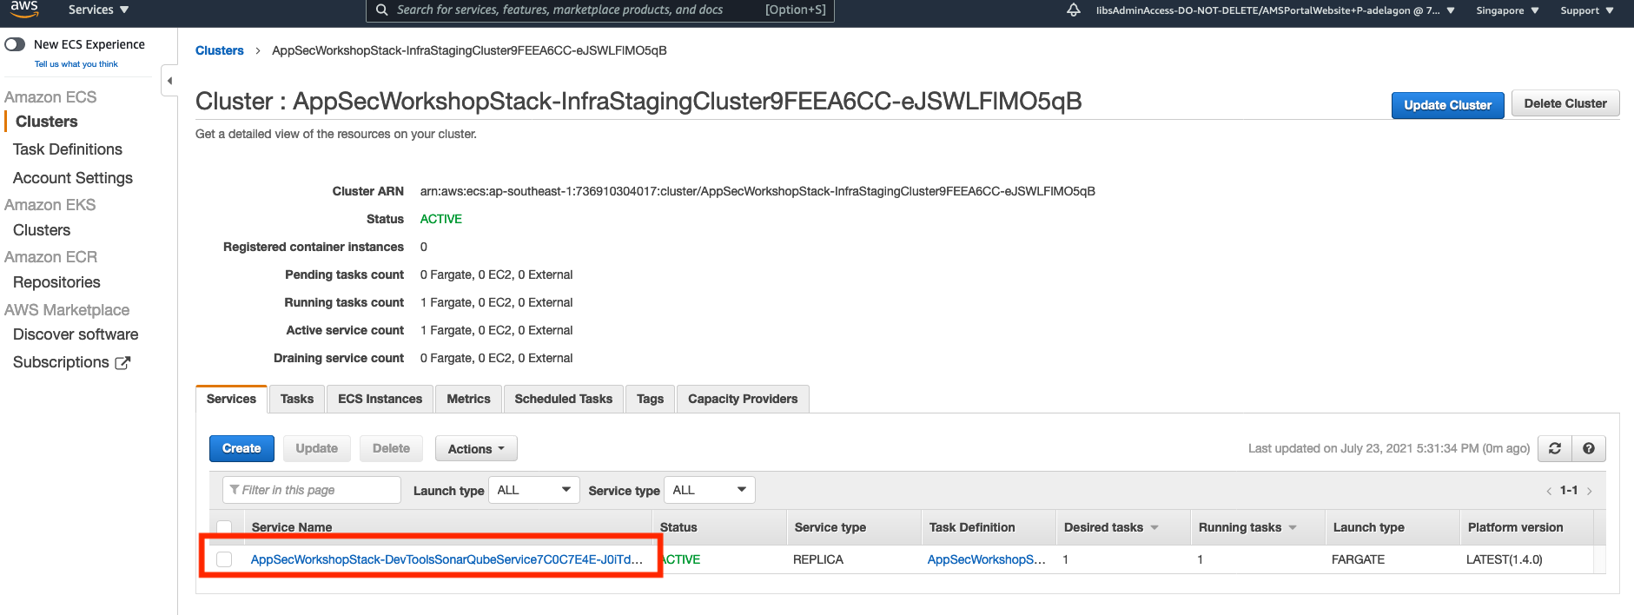Viewport: 1634px width, 615px height.
Task: Go to the next results page
Action: pos(1589,491)
